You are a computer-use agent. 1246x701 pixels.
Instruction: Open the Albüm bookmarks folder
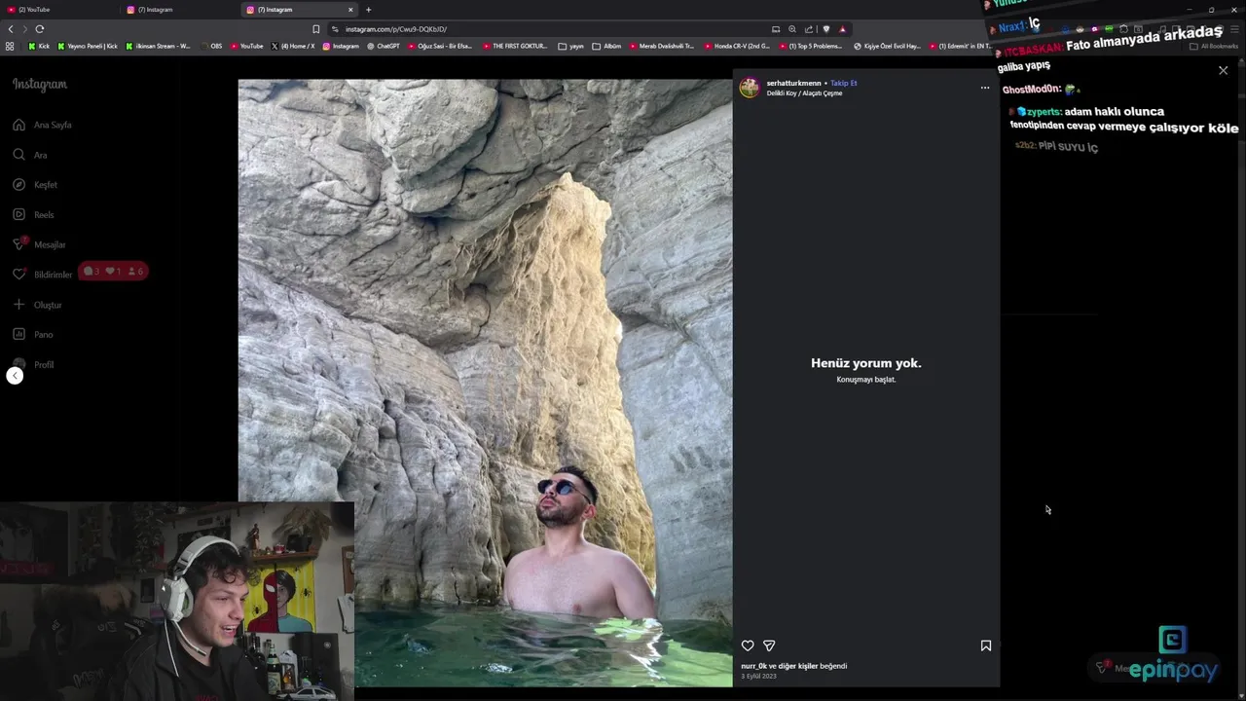(x=606, y=46)
